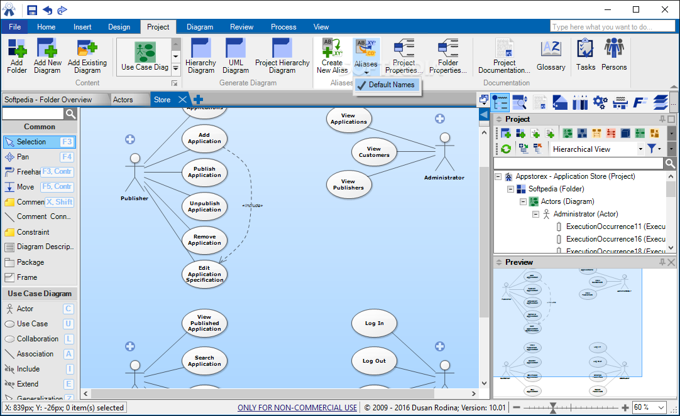Switch to the Insert ribbon tab
The image size is (680, 416).
click(x=82, y=27)
